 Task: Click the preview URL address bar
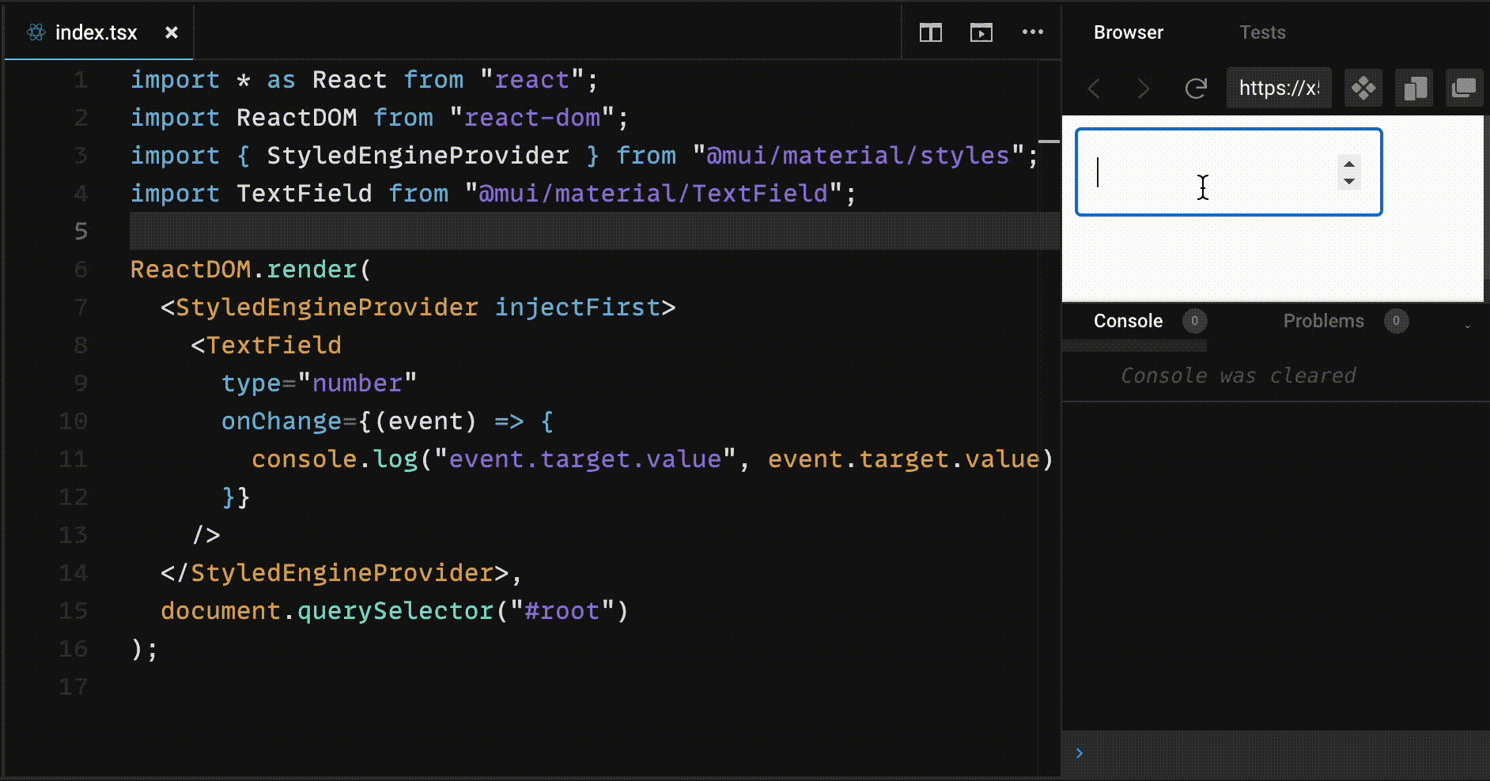coord(1279,88)
